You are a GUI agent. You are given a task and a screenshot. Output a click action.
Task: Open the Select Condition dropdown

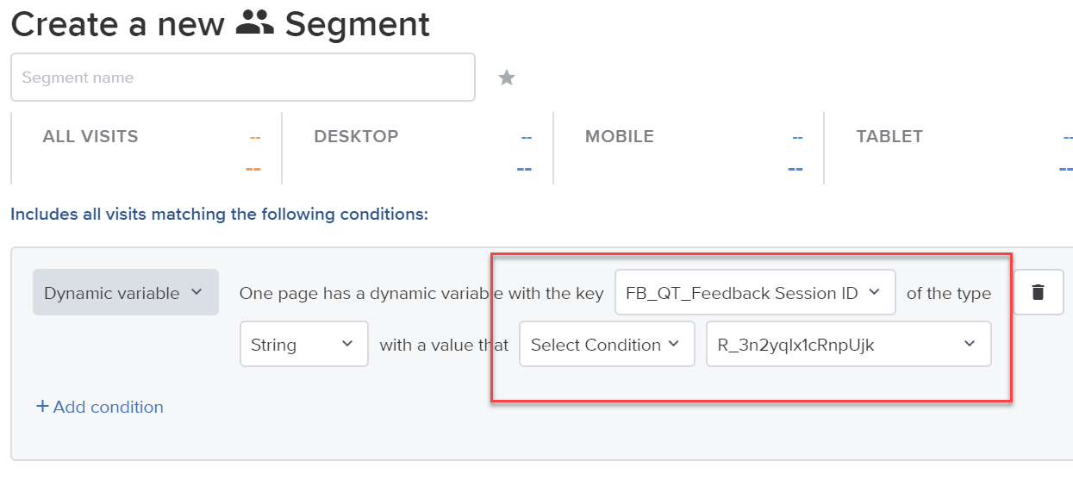[x=607, y=344]
